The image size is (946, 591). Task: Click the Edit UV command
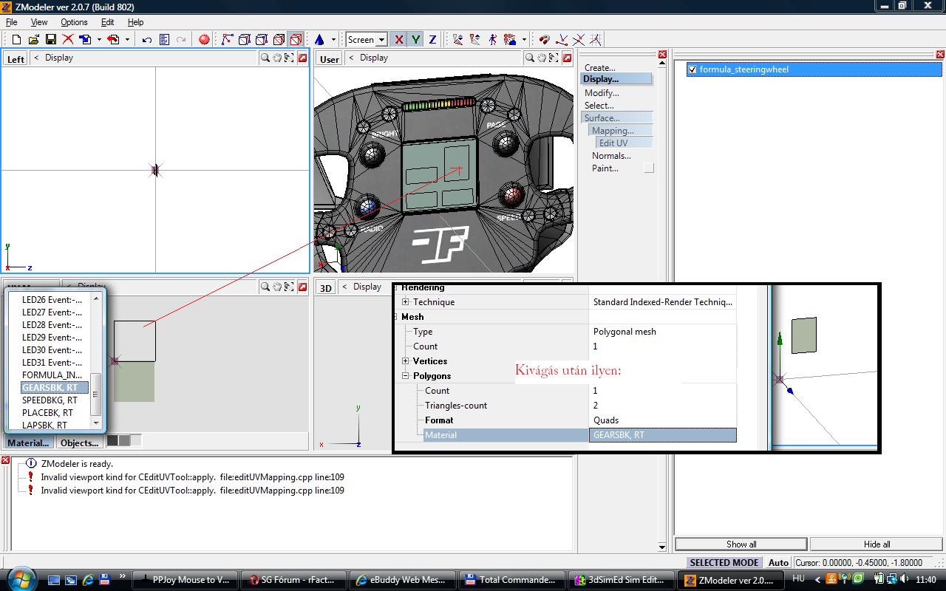coord(613,143)
